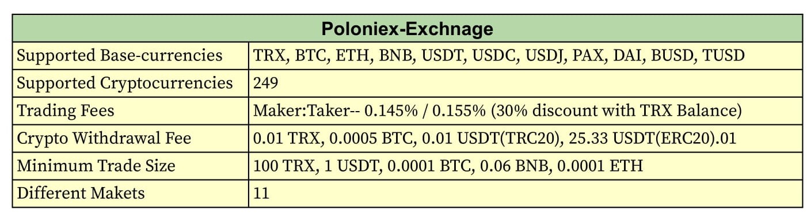Select the Poloniex-Exchnage header cell
Viewport: 807px width, 221px height.
coord(407,28)
